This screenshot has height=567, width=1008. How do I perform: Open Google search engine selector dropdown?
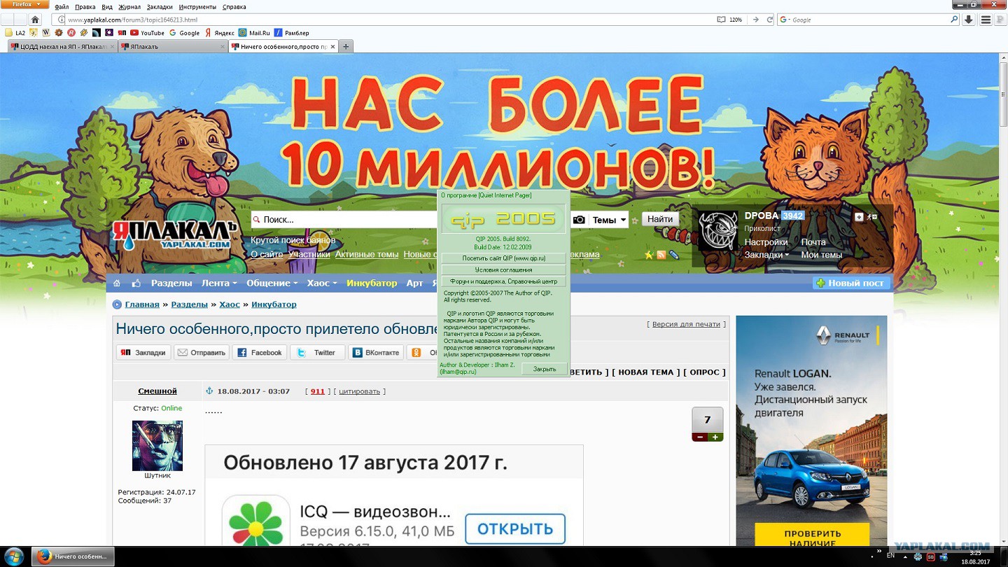(785, 20)
